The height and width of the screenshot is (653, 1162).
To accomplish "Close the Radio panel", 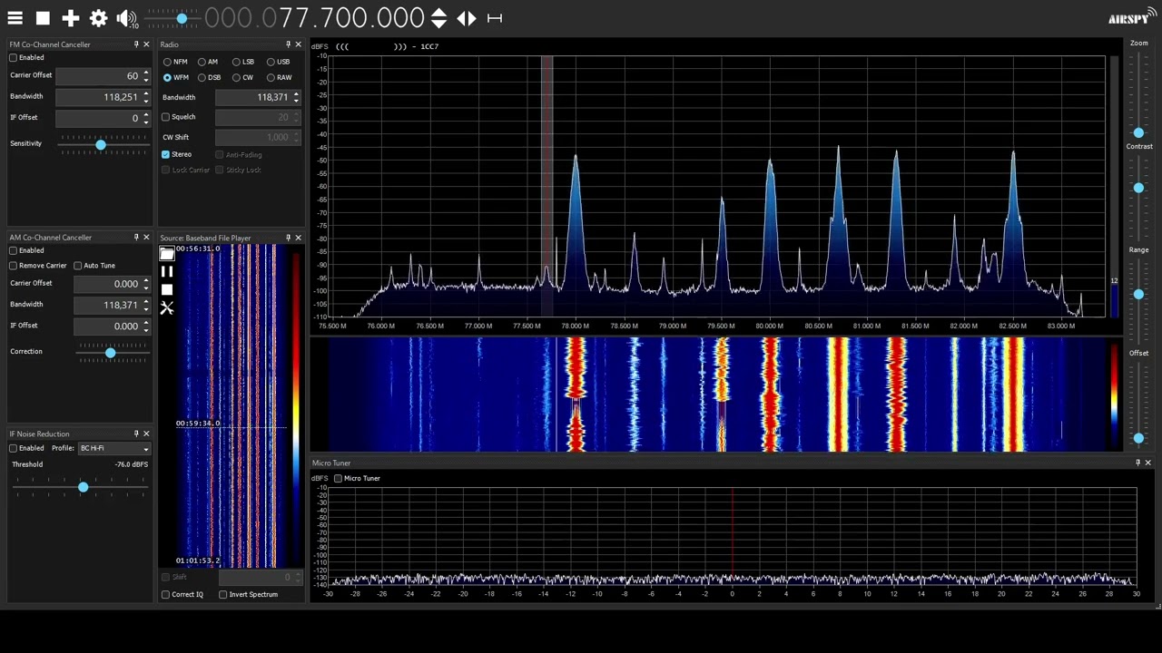I will point(298,44).
